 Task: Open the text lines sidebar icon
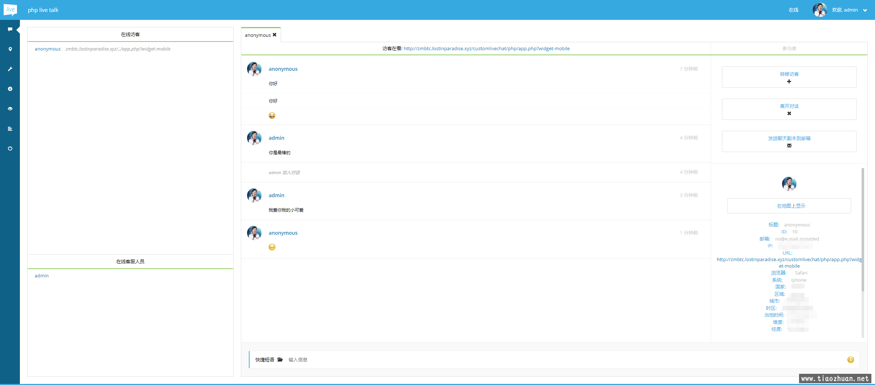point(10,129)
